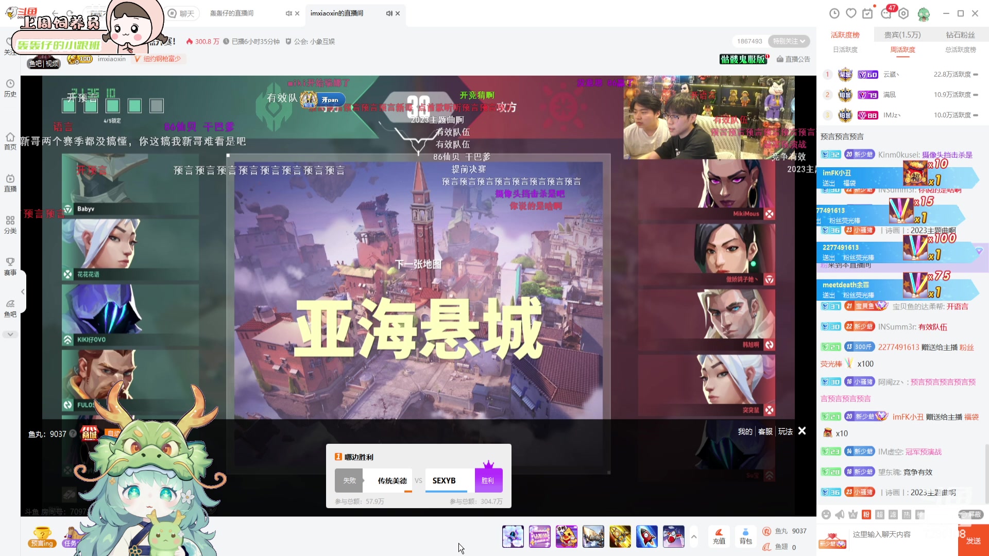Open the 赛事 esports sidebar icon
The height and width of the screenshot is (556, 989).
tap(10, 267)
